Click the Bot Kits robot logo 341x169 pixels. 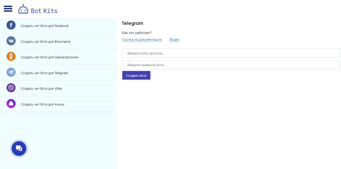click(x=23, y=9)
